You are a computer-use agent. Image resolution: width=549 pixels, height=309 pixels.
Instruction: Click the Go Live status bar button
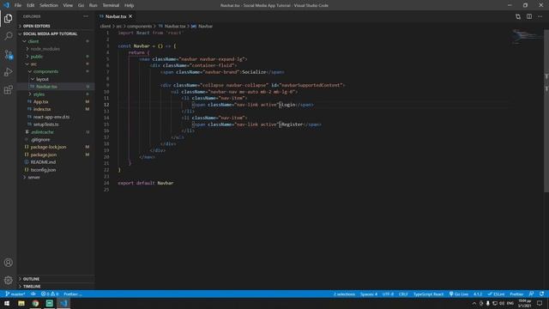[459, 294]
